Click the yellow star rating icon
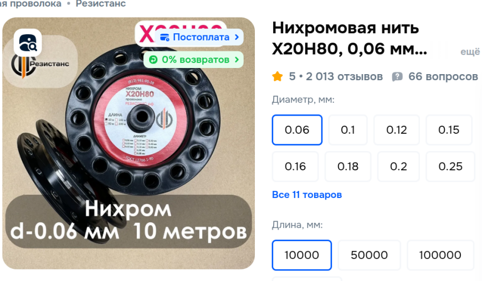482x281 pixels. 277,76
